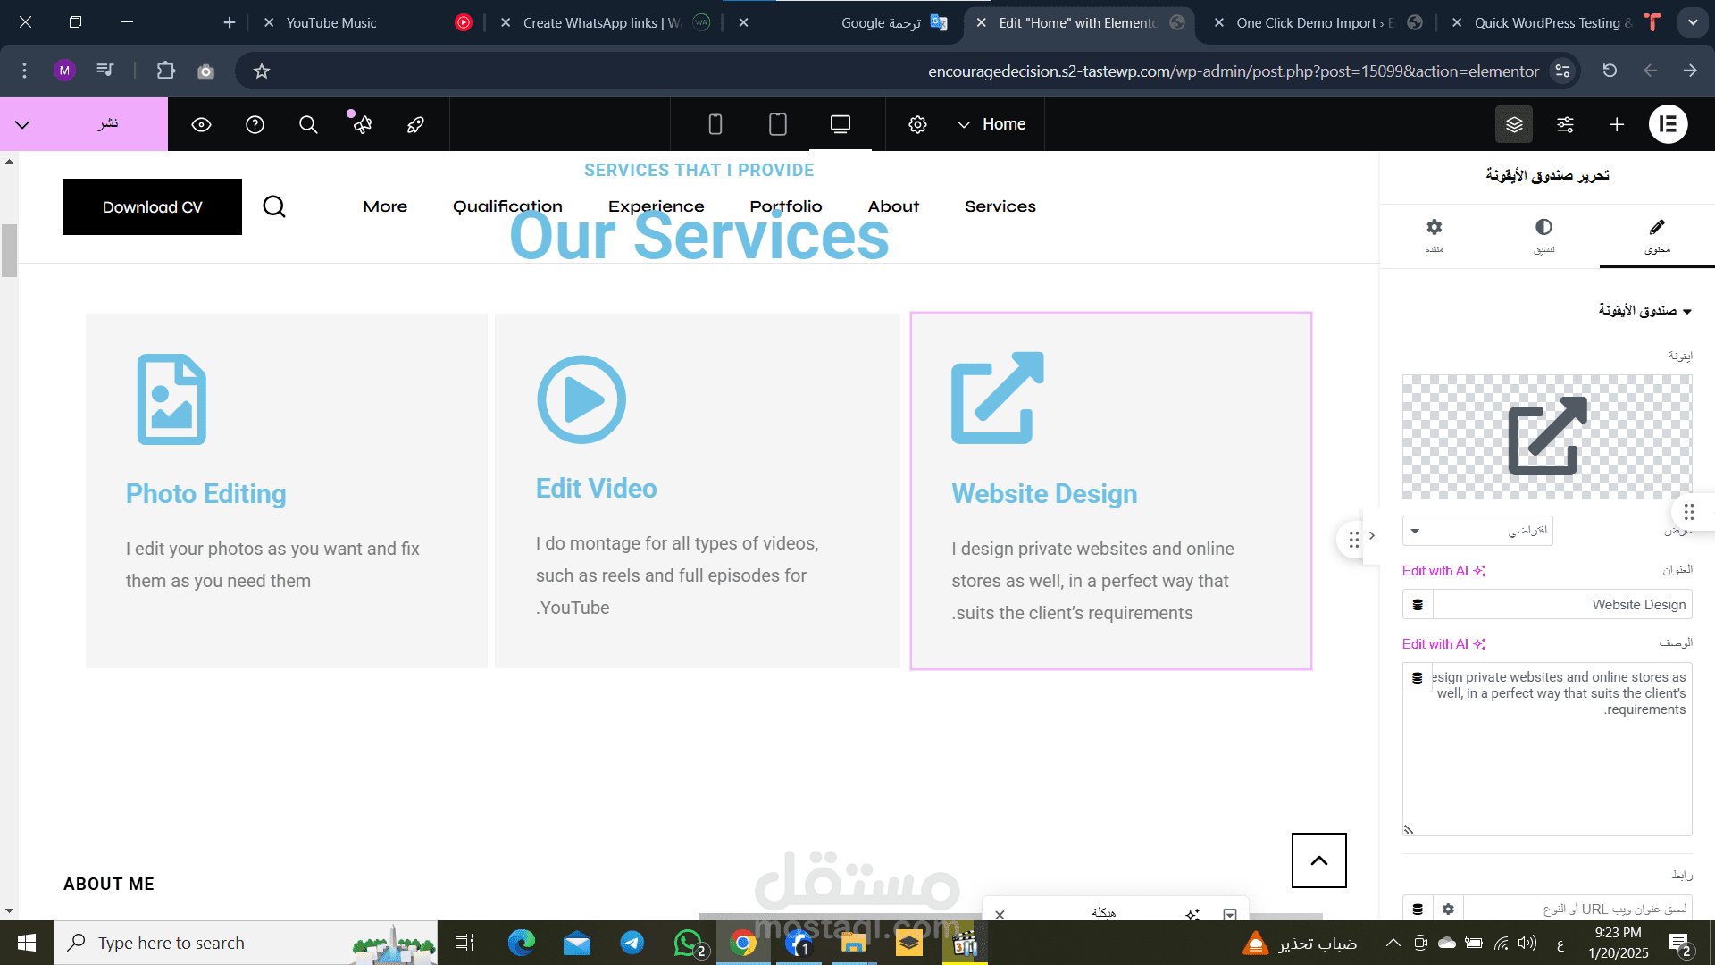Switch to the Advanced tab
This screenshot has width=1715, height=965.
coord(1434,235)
